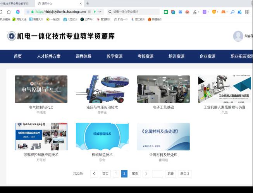Go to page 1 in pagination

[116, 174]
